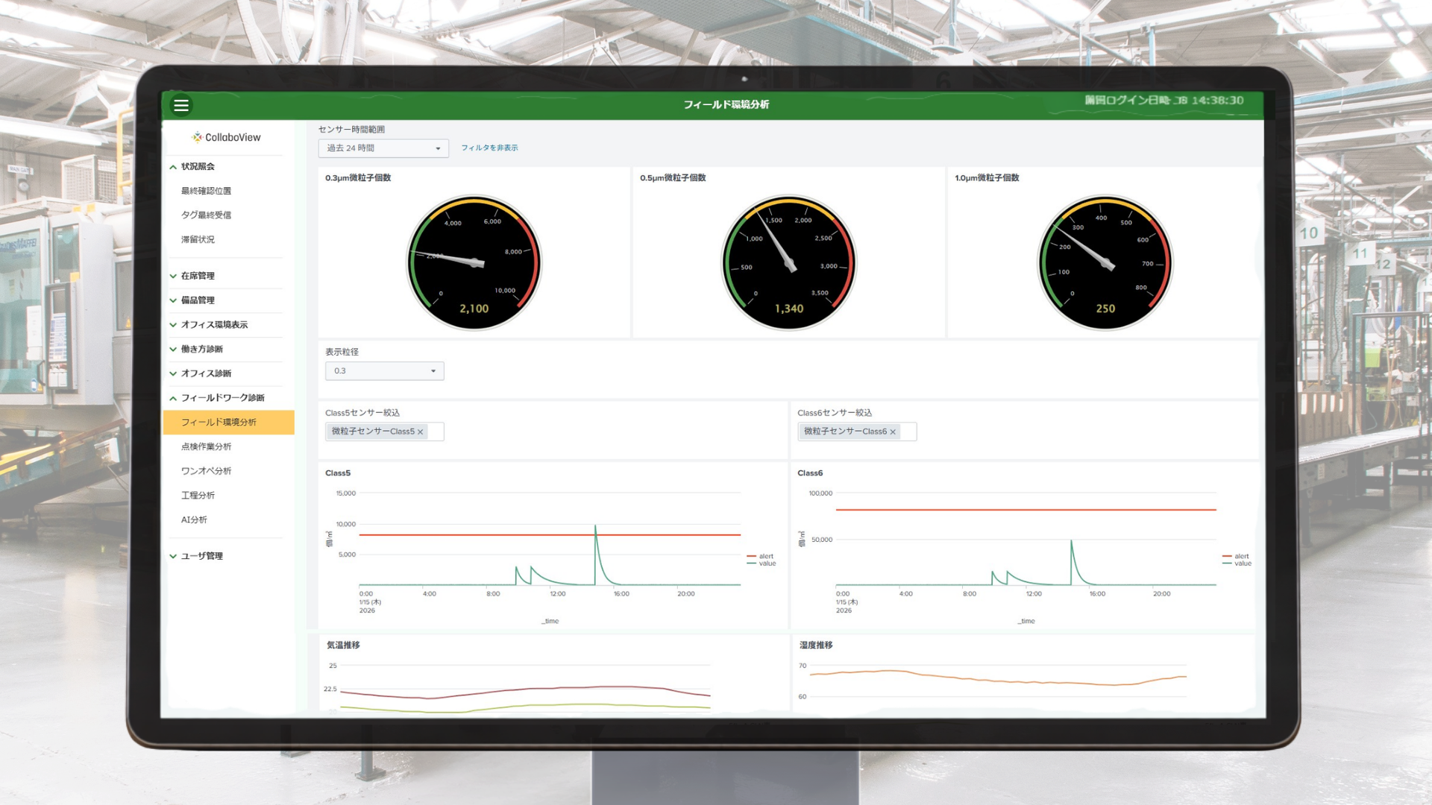The width and height of the screenshot is (1432, 805).
Task: Click the フィルタを非表示 link
Action: coord(489,148)
